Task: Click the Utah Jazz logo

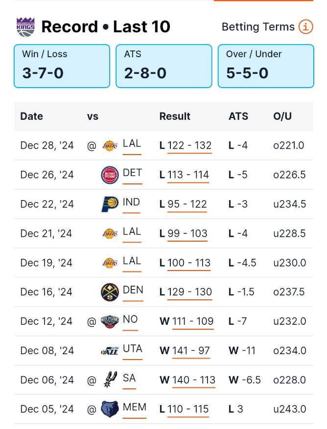Action: (x=110, y=351)
